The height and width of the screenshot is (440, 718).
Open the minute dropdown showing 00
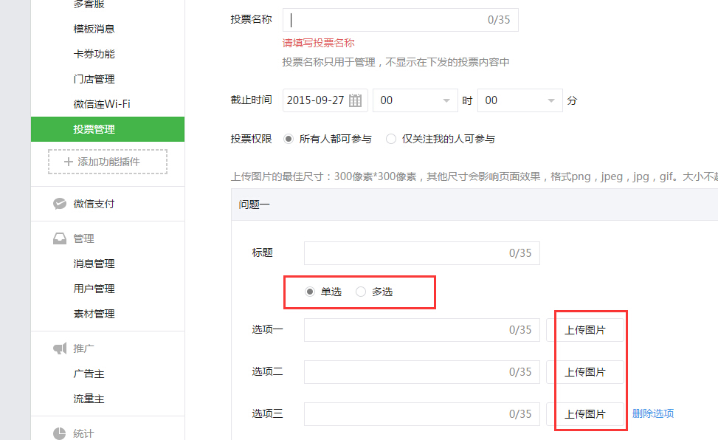point(520,100)
